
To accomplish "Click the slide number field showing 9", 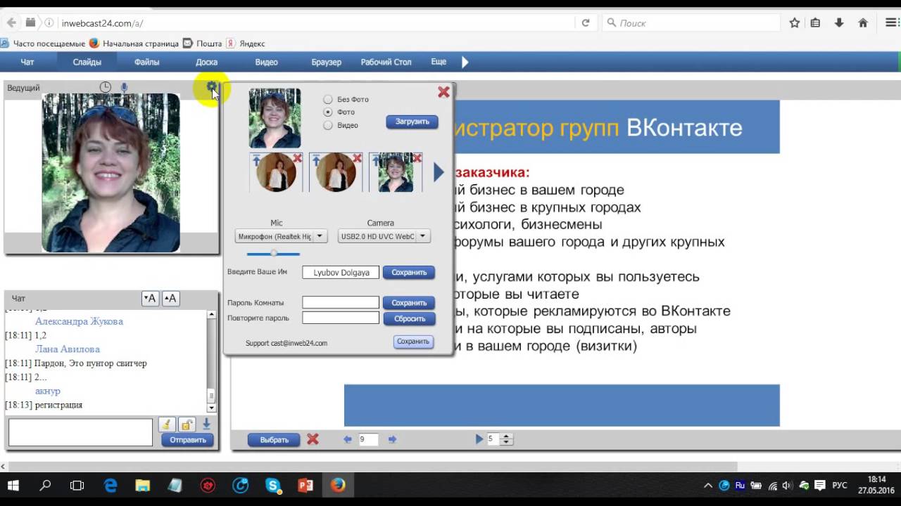I will (x=368, y=439).
